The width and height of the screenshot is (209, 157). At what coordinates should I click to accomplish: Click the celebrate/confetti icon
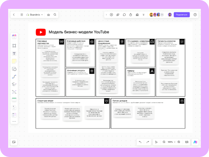118,15
